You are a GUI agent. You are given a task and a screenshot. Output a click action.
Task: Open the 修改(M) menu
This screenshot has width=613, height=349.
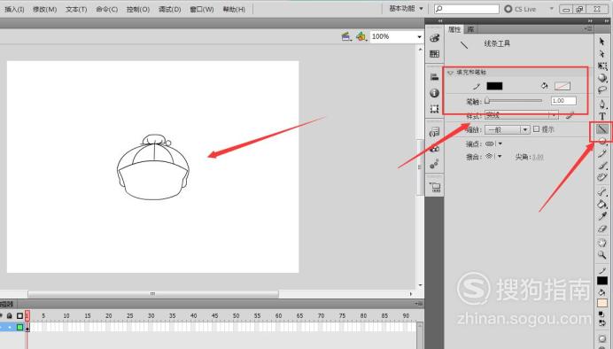[x=44, y=9]
